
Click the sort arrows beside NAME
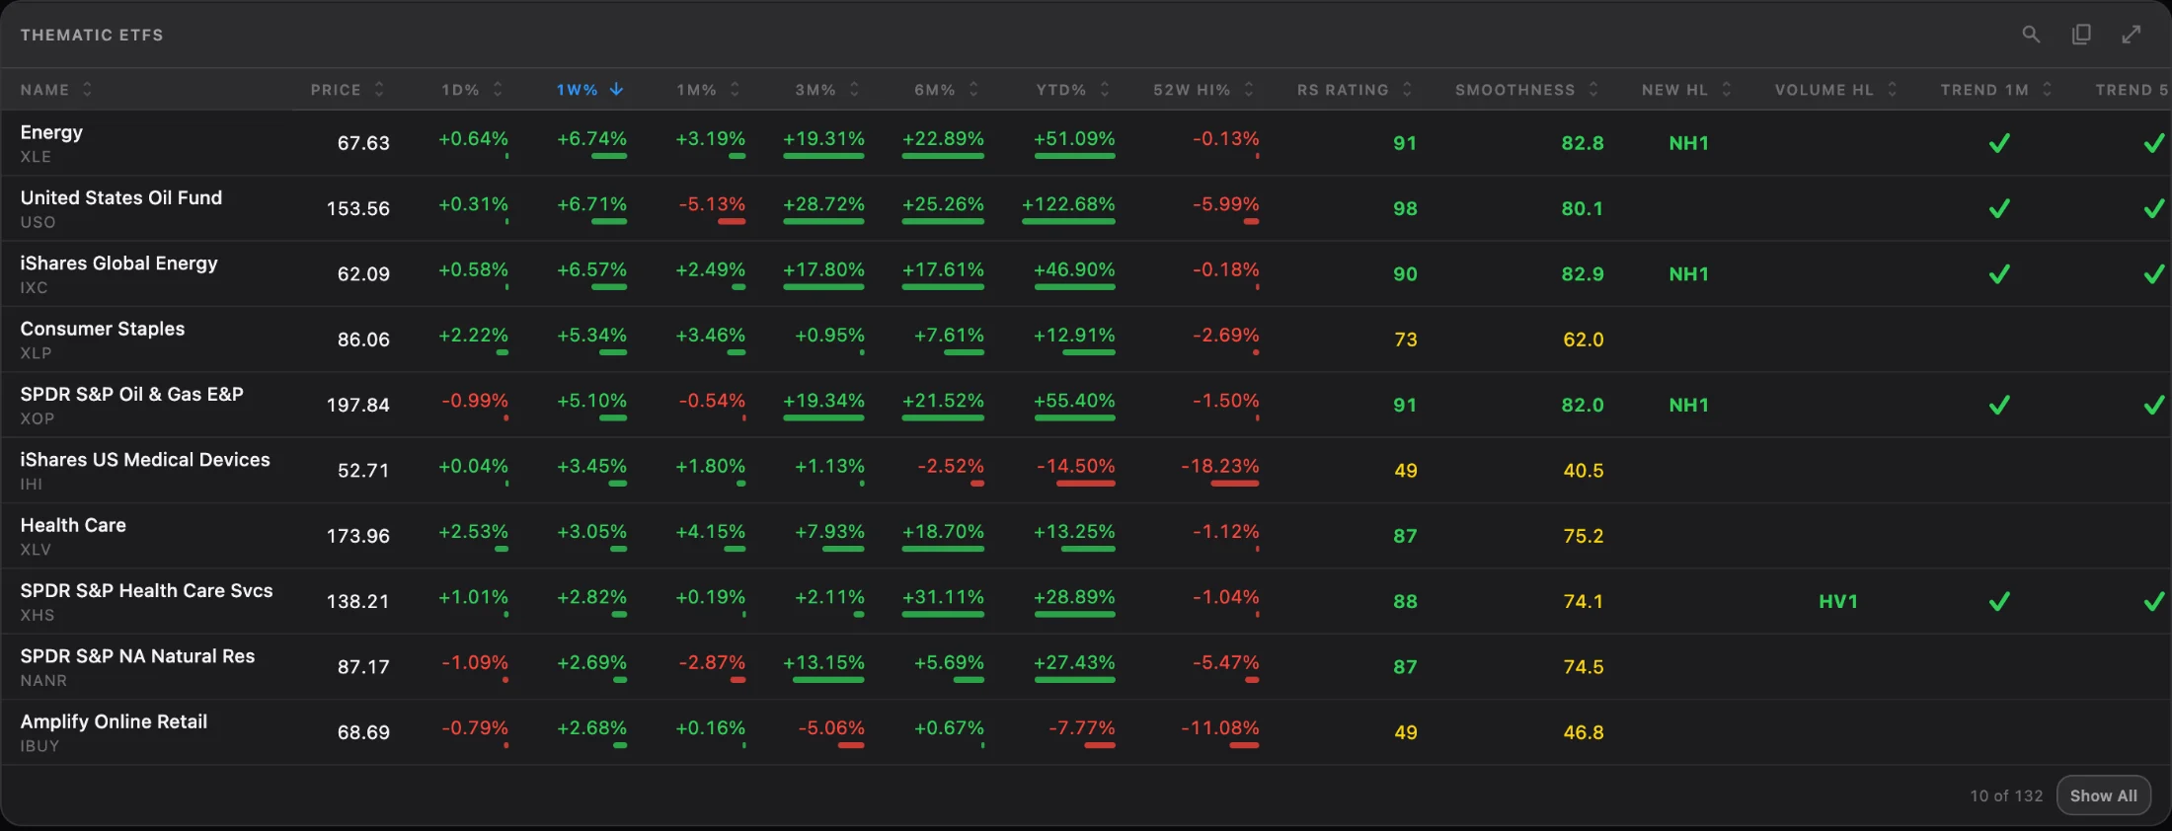coord(87,90)
